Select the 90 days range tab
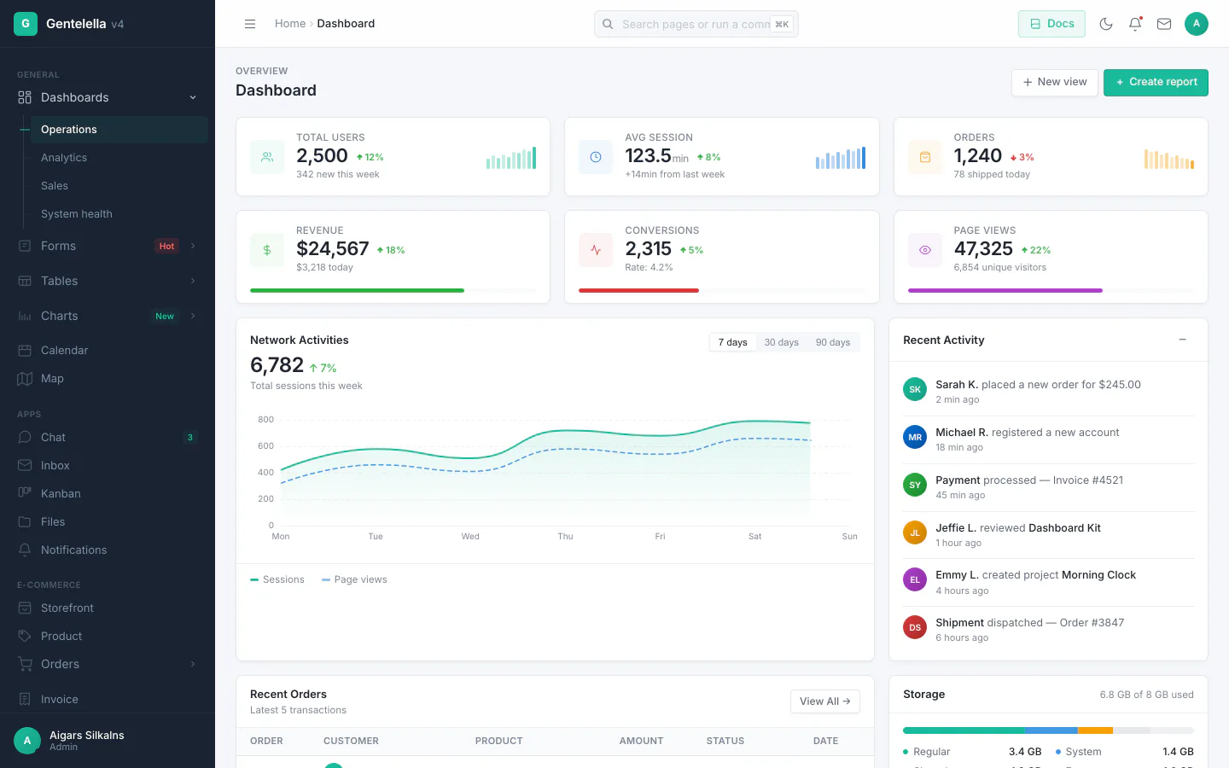 point(833,342)
